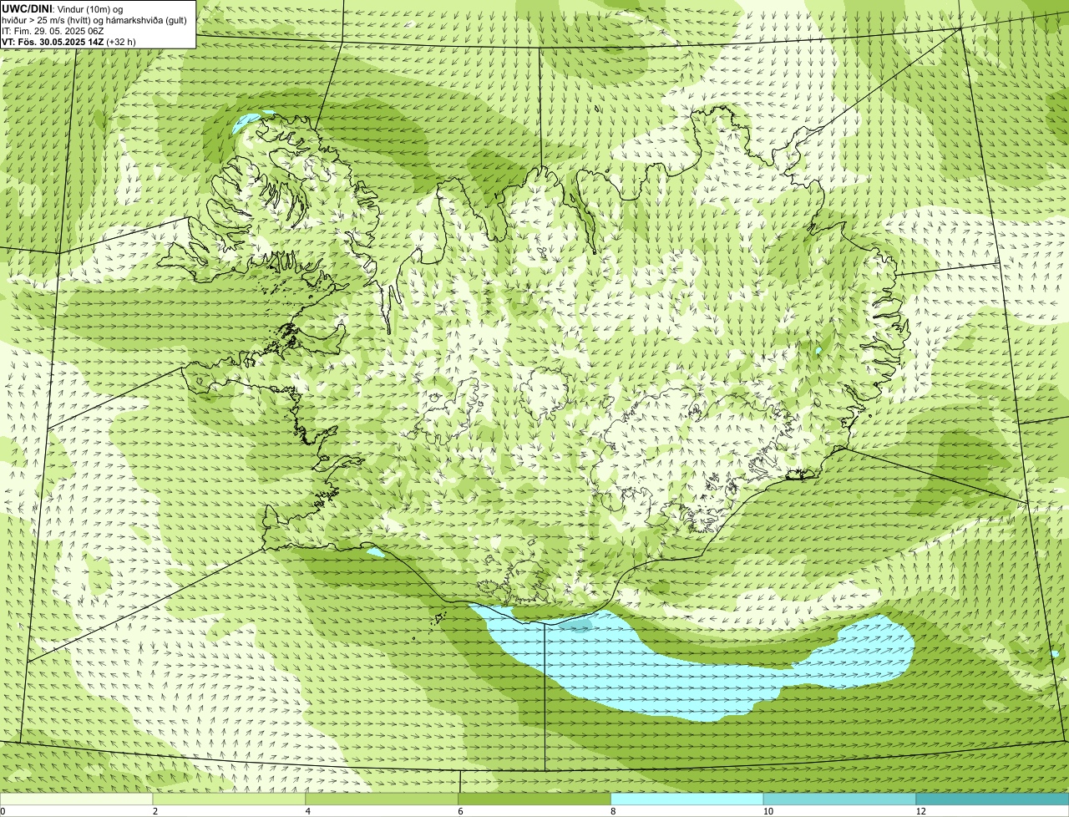This screenshot has width=1069, height=817.
Task: Click the "VT: Fös. 30.05.2025 14Z (+32 h)" line
Action: point(68,42)
